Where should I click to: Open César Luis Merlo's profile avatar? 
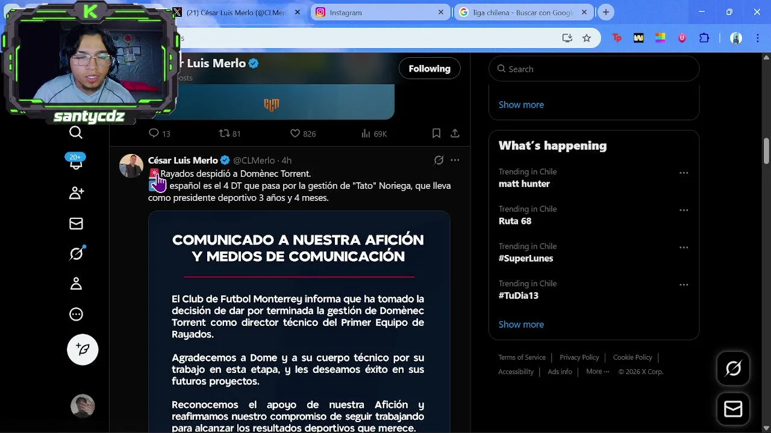pyautogui.click(x=131, y=166)
